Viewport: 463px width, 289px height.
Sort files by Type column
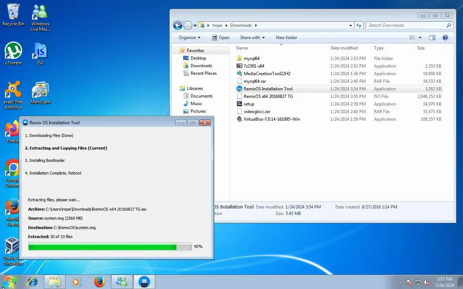coord(393,48)
